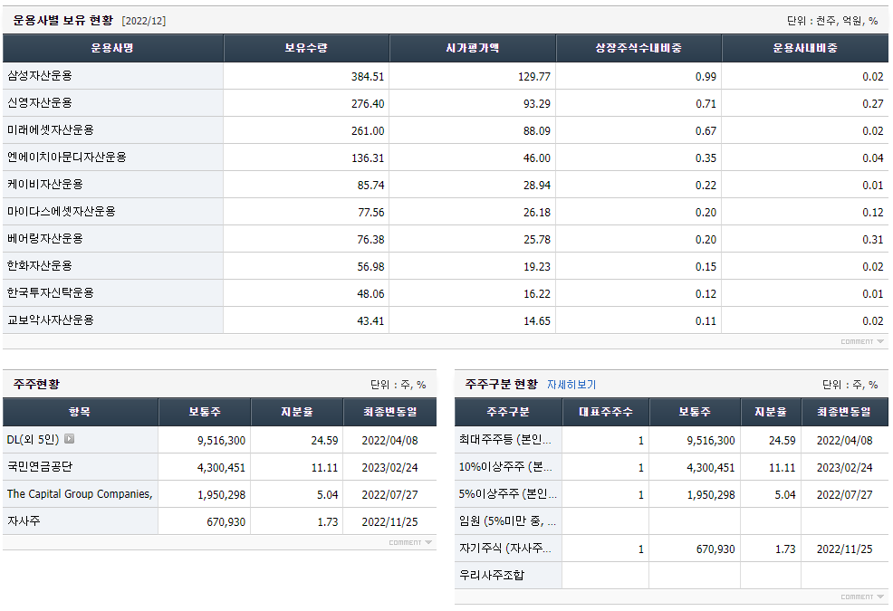Click the 보유수량 column header
The height and width of the screenshot is (611, 893).
306,48
